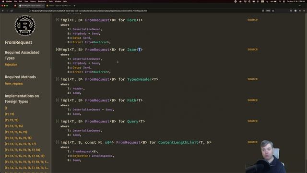Bookmark this page with the star icon
307x173 pixels.
click(x=273, y=11)
